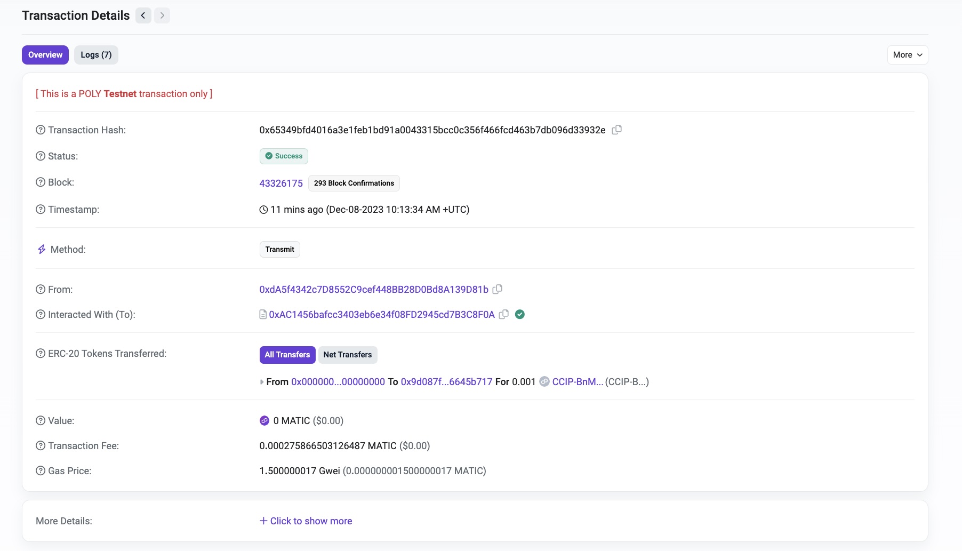Click help icon beside Interacted With (To)
Viewport: 962px width, 551px height.
(41, 314)
